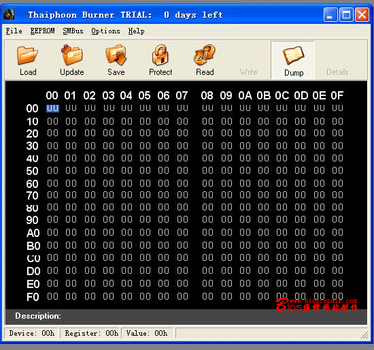Image resolution: width=374 pixels, height=350 pixels.
Task: Click the 50 row label
Action: coord(32,171)
